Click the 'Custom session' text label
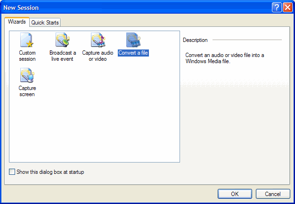Viewport: 295px width, 204px height. point(27,56)
